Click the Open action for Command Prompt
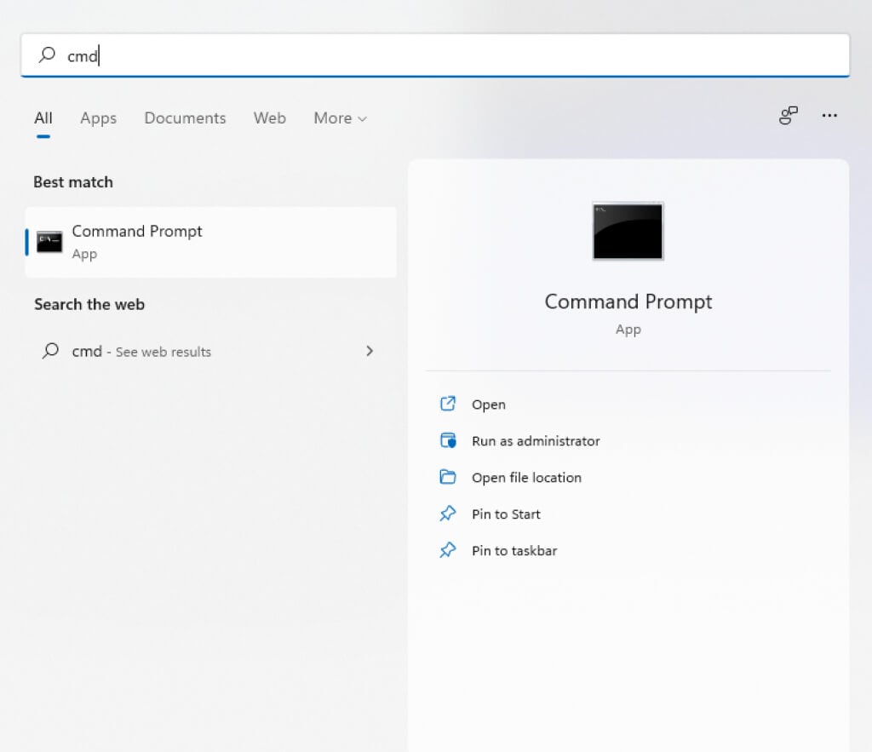The width and height of the screenshot is (872, 752). (488, 405)
